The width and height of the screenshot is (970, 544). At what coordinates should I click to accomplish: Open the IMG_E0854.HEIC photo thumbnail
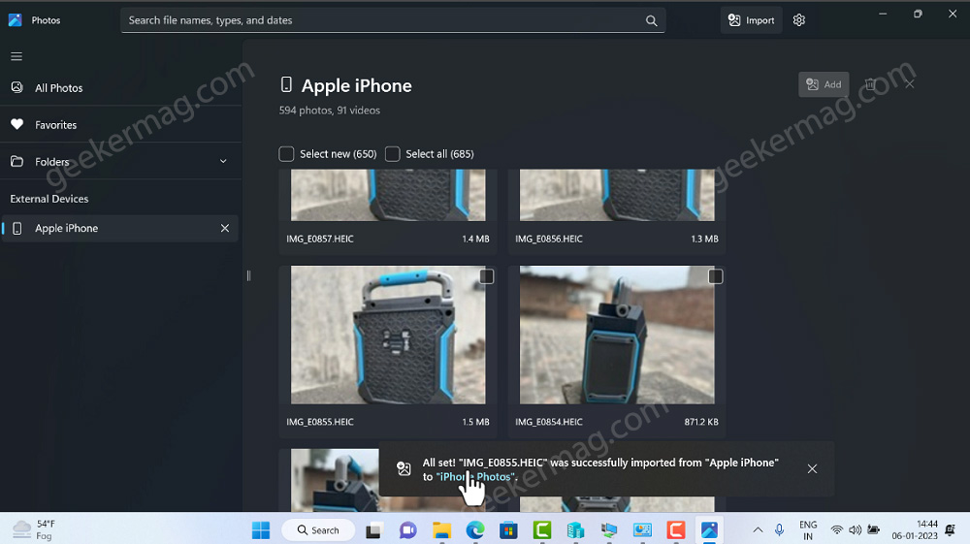click(617, 336)
